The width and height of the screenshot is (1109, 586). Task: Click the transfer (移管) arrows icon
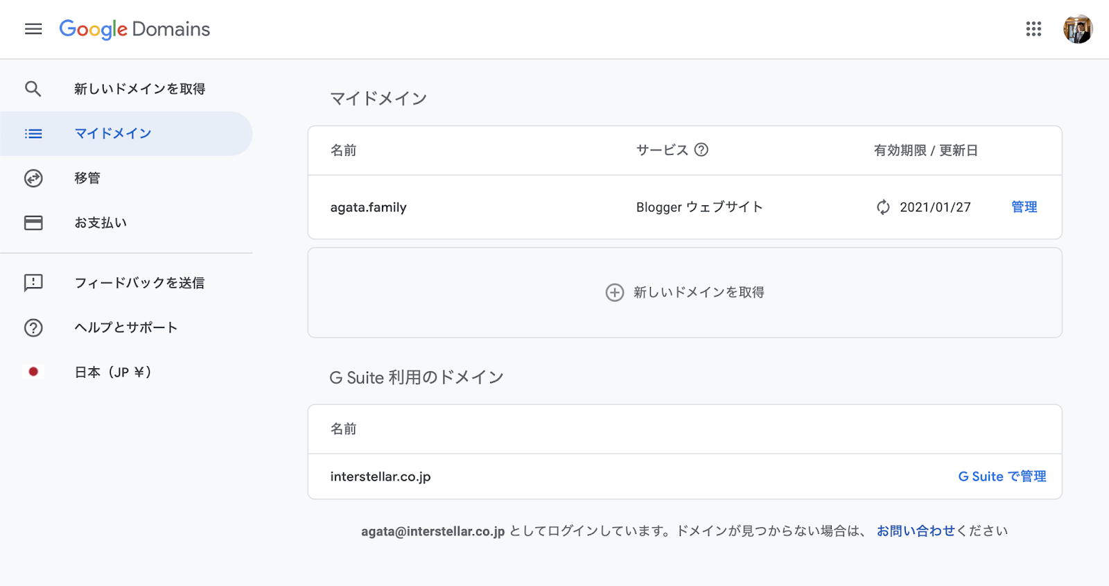point(33,178)
